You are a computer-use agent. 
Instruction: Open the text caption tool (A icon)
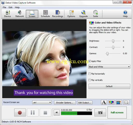tap(104, 102)
